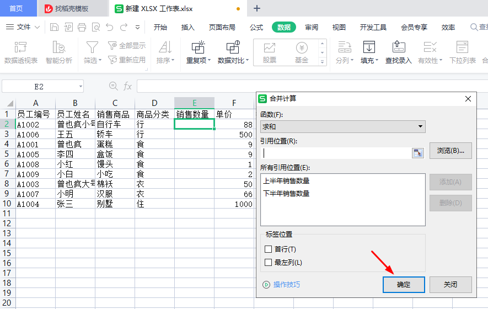Select the 数据 ribbon tab
The image size is (488, 309).
284,27
